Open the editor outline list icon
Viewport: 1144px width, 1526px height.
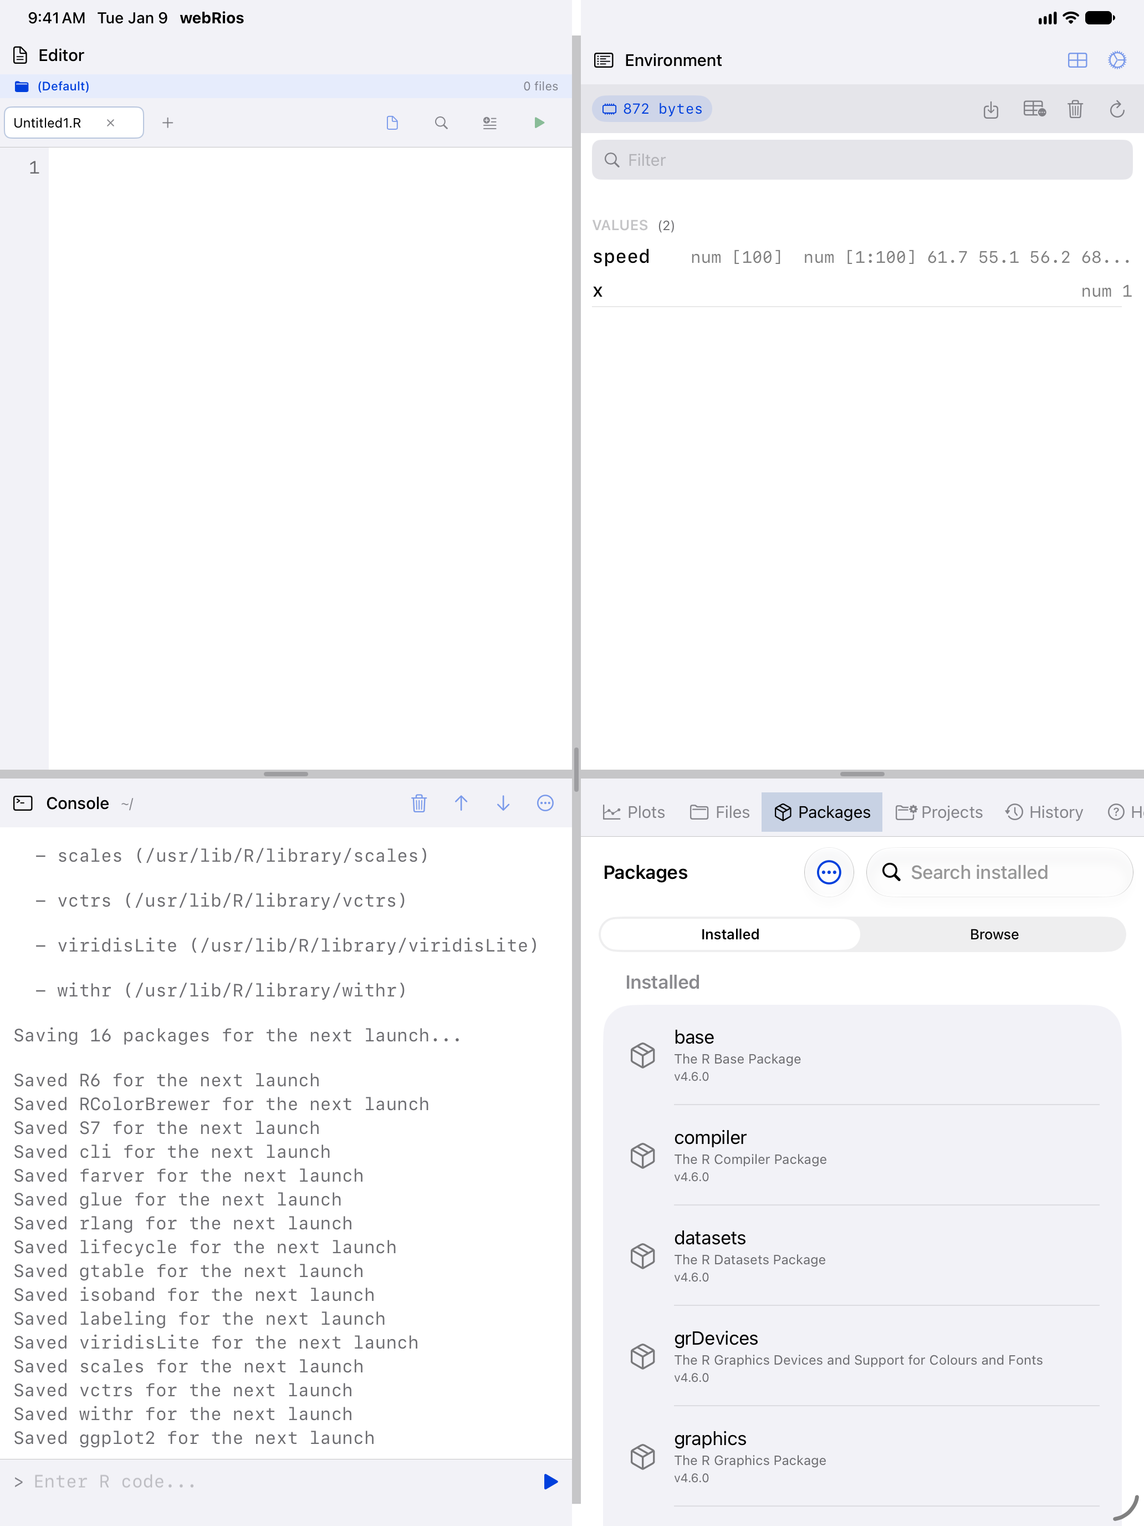click(x=489, y=123)
